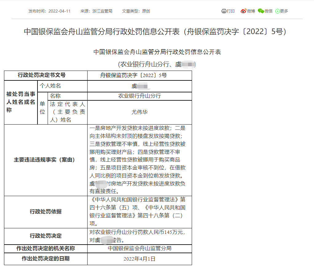This screenshot has width=314, height=267.
Task: Click the name 尤伟华
Action: coord(139,112)
